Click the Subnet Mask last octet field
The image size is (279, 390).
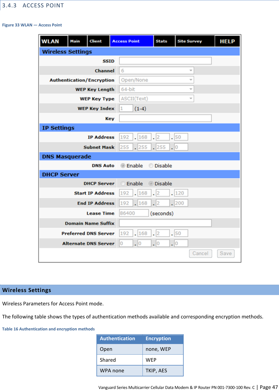coord(181,147)
